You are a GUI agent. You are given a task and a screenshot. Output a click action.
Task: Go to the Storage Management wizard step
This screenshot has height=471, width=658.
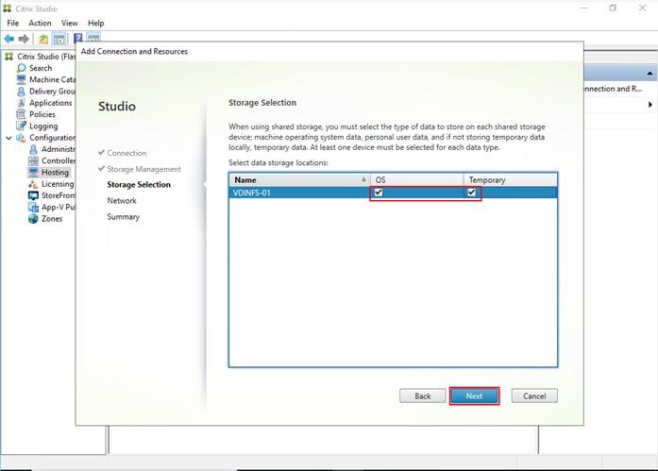tap(143, 169)
